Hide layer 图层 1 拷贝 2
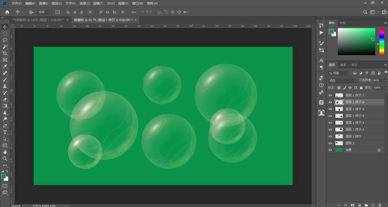The width and height of the screenshot is (388, 207). tap(330, 129)
